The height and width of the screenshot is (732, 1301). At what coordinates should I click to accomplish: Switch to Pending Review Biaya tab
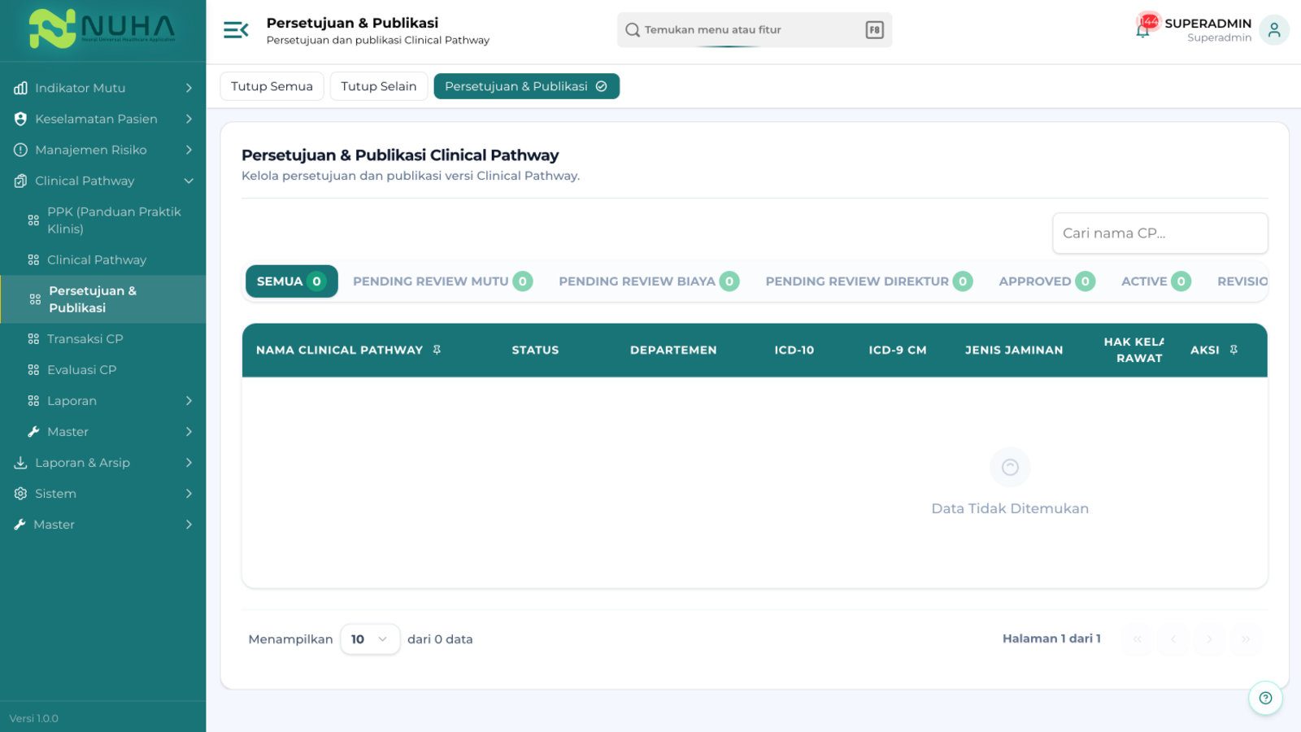point(649,281)
